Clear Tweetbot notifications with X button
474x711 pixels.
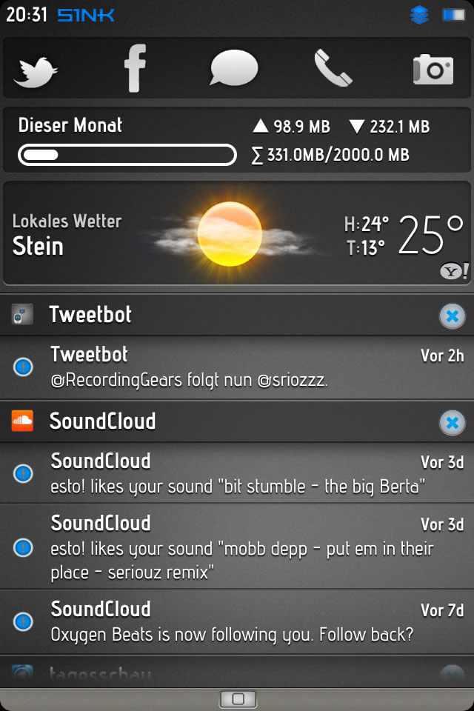point(453,316)
